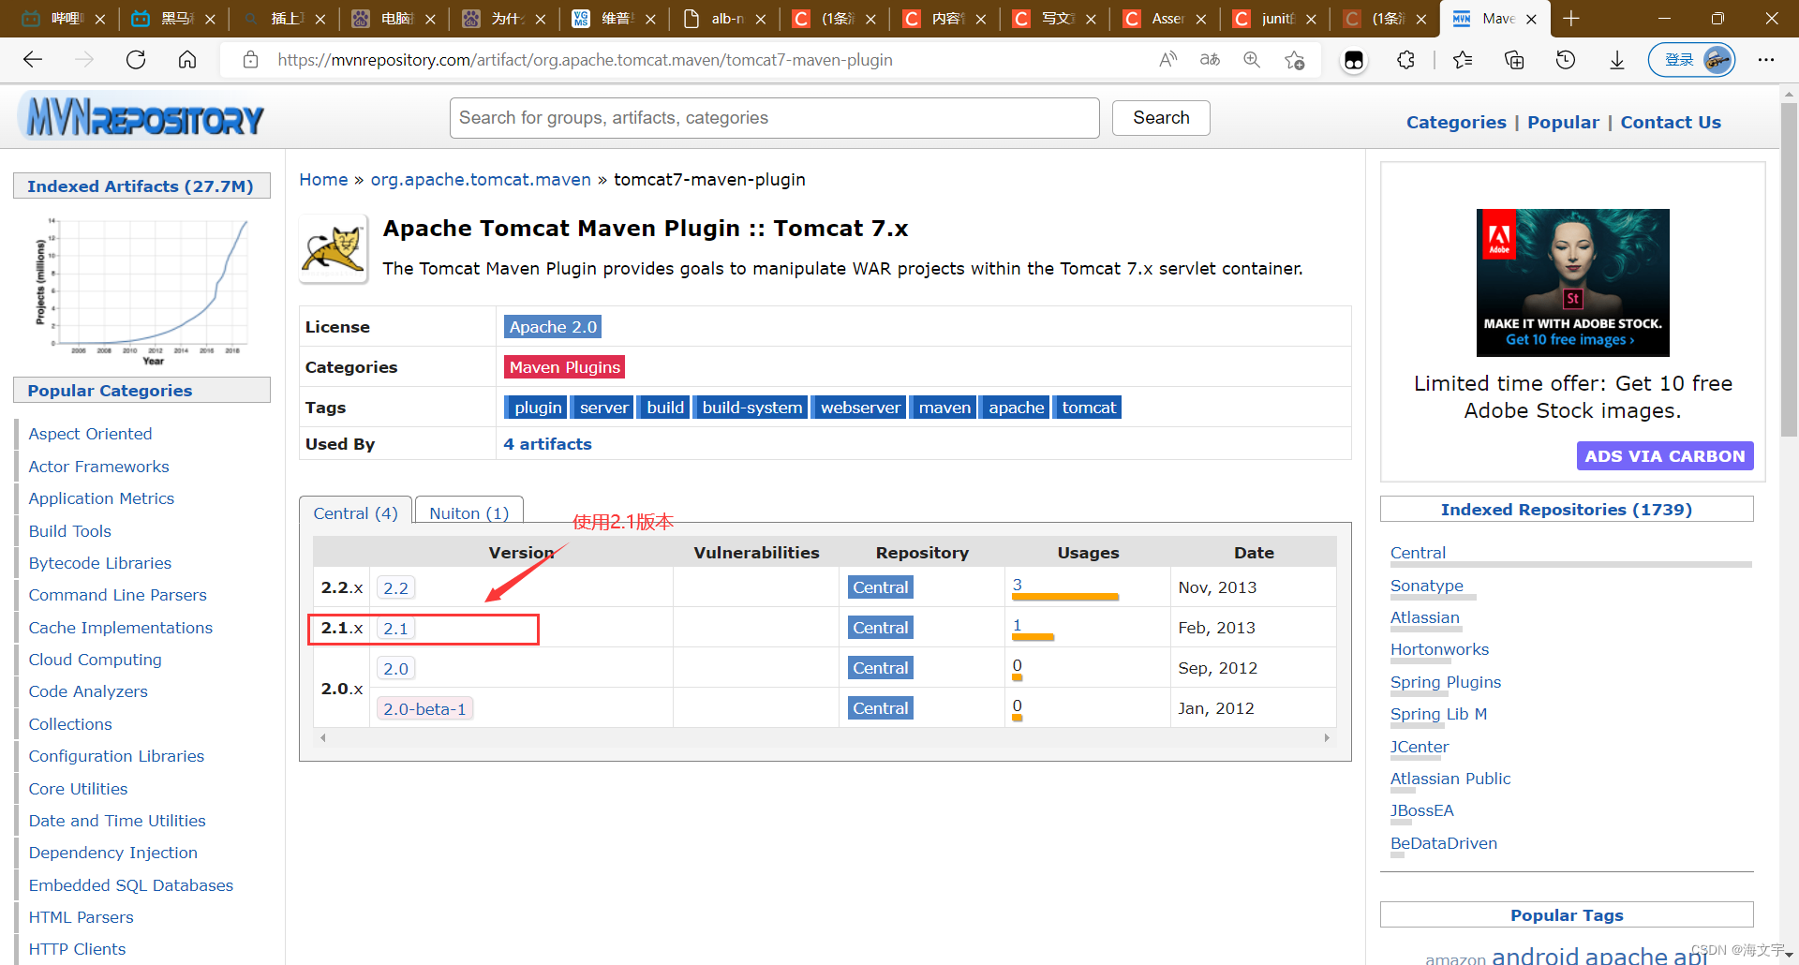Open the browser history icon
The image size is (1799, 965).
[1566, 60]
